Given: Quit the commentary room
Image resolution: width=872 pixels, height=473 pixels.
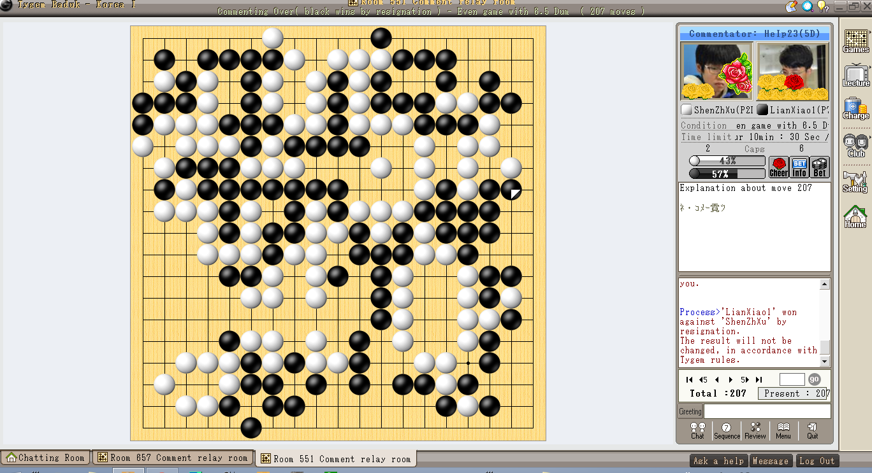Looking at the screenshot, I should (812, 431).
